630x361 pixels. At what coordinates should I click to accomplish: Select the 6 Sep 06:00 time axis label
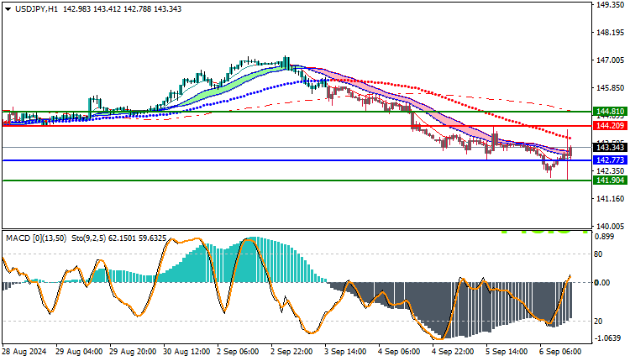click(x=560, y=352)
